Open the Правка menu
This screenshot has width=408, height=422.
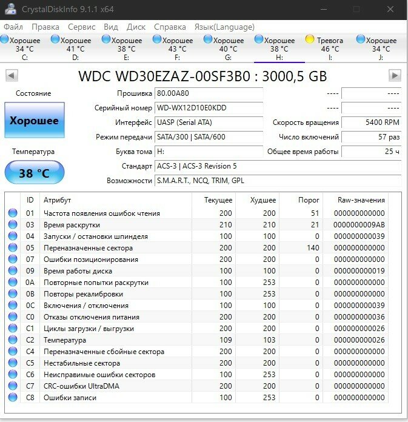45,27
